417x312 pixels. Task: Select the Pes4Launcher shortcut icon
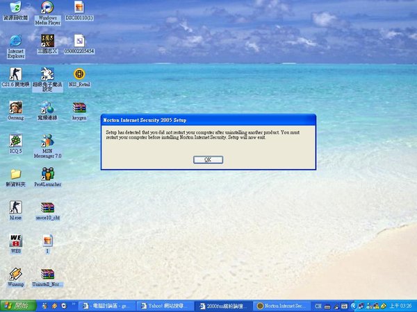(47, 174)
